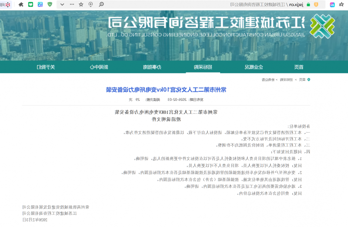Click the red dotted icon at toolbar edge
This screenshot has width=348, height=227.
[x=8, y=4]
